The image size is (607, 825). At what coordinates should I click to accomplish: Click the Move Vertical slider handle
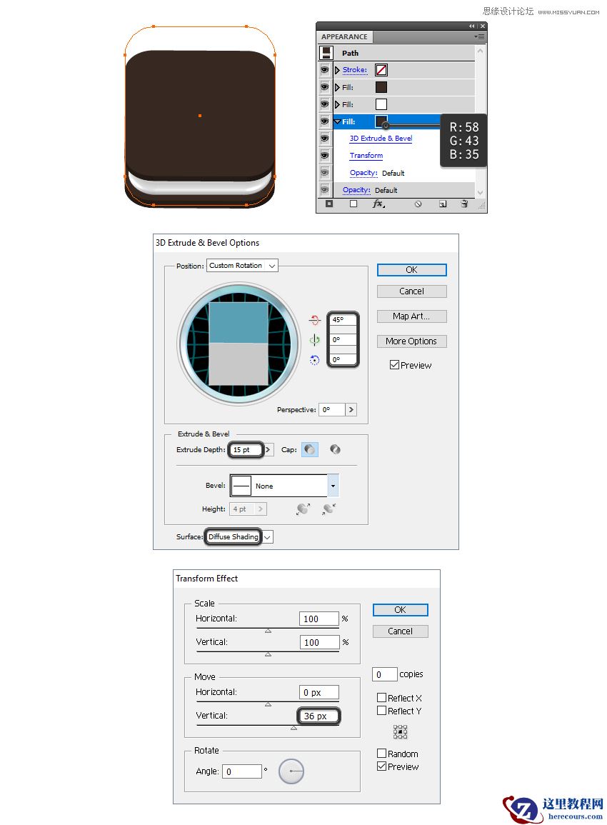(294, 728)
